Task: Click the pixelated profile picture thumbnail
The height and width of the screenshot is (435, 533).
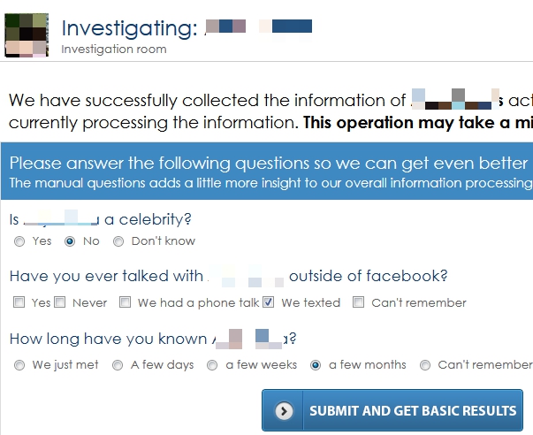Action: [x=27, y=35]
